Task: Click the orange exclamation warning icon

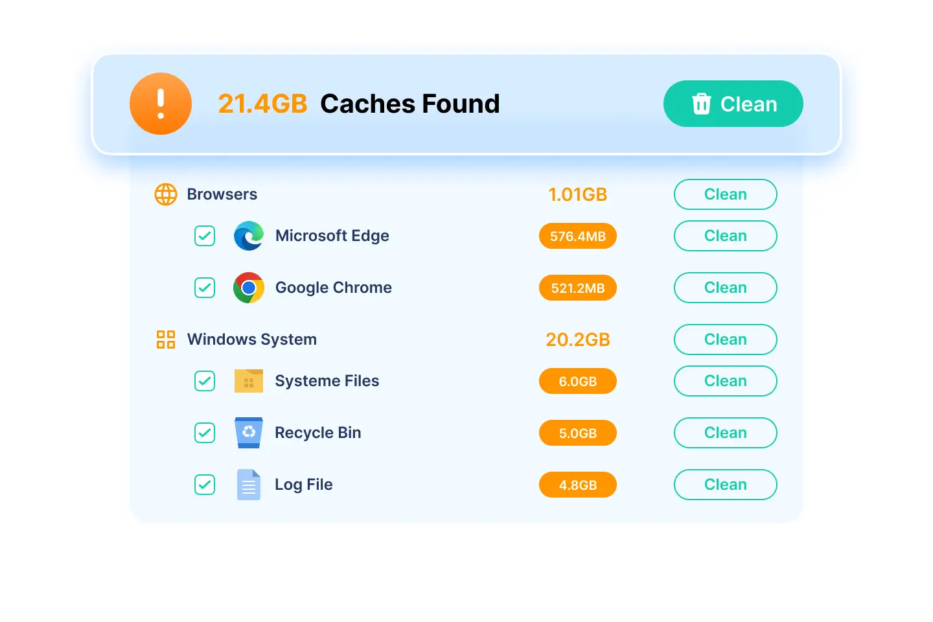Action: pos(161,104)
